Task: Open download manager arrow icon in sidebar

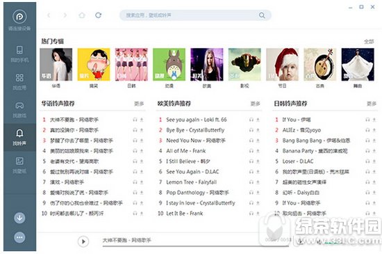Action: tap(19, 218)
